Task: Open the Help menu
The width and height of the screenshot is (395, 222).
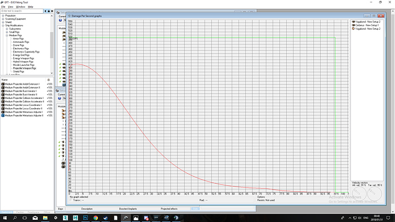Action: pyautogui.click(x=30, y=7)
